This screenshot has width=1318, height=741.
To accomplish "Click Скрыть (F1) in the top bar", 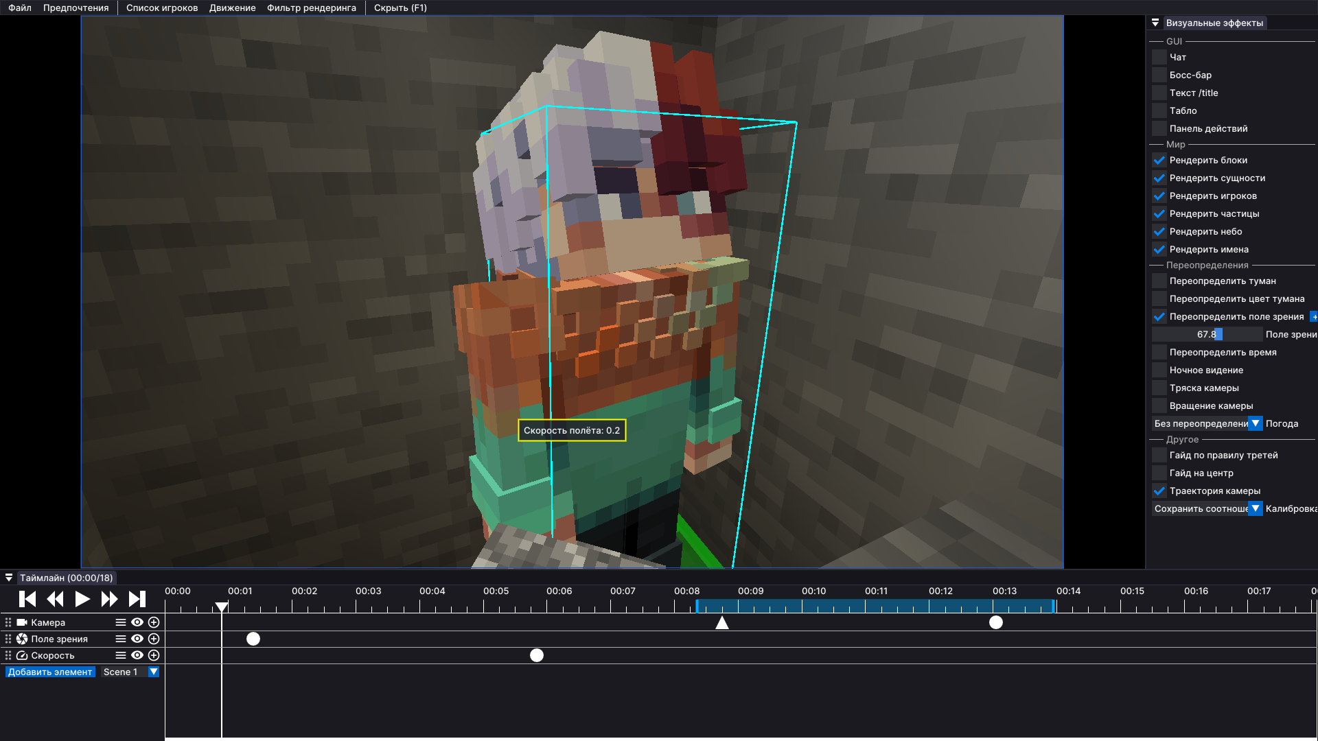I will [x=399, y=8].
